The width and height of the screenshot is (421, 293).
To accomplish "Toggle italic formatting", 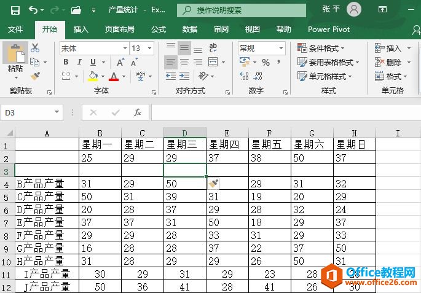I will [x=80, y=62].
